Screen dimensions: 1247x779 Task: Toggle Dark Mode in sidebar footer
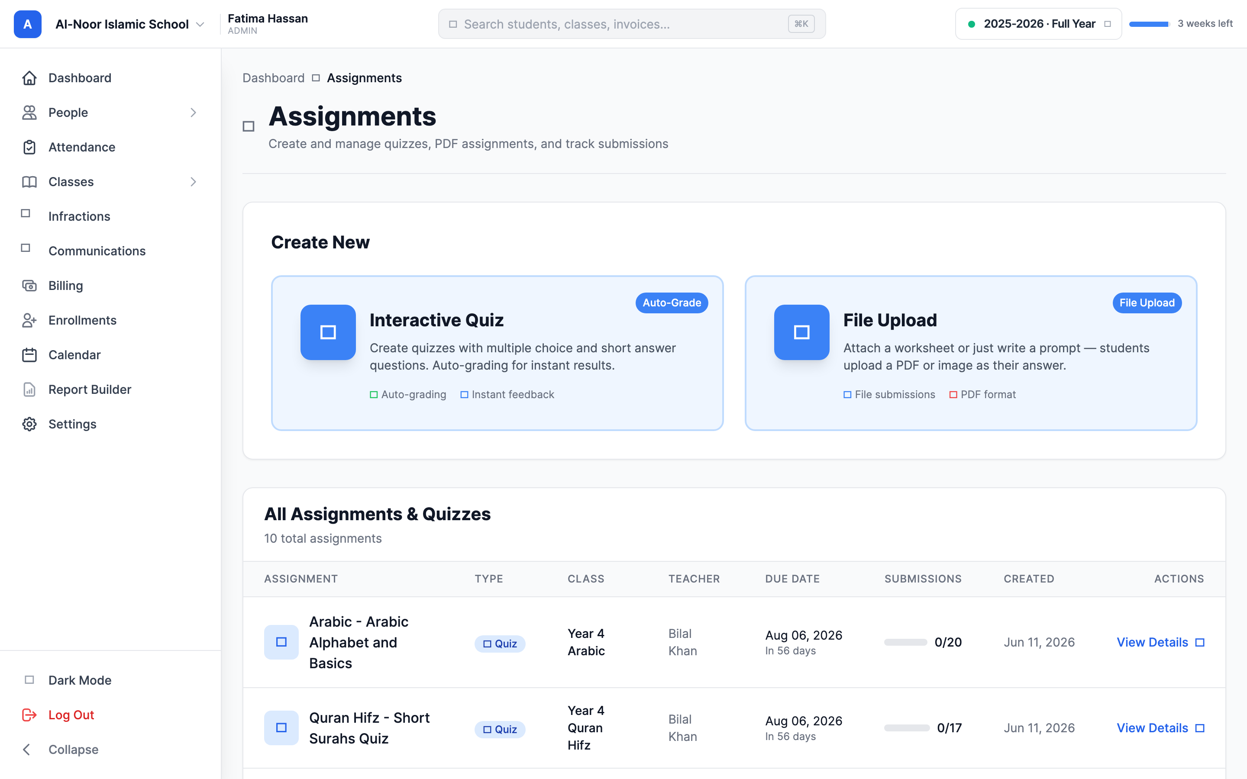pos(110,680)
